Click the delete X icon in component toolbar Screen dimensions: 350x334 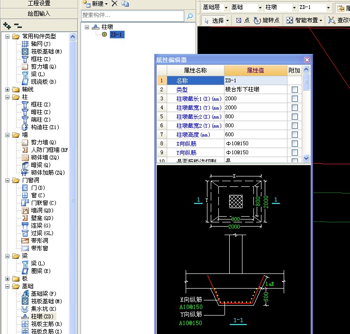(x=115, y=4)
